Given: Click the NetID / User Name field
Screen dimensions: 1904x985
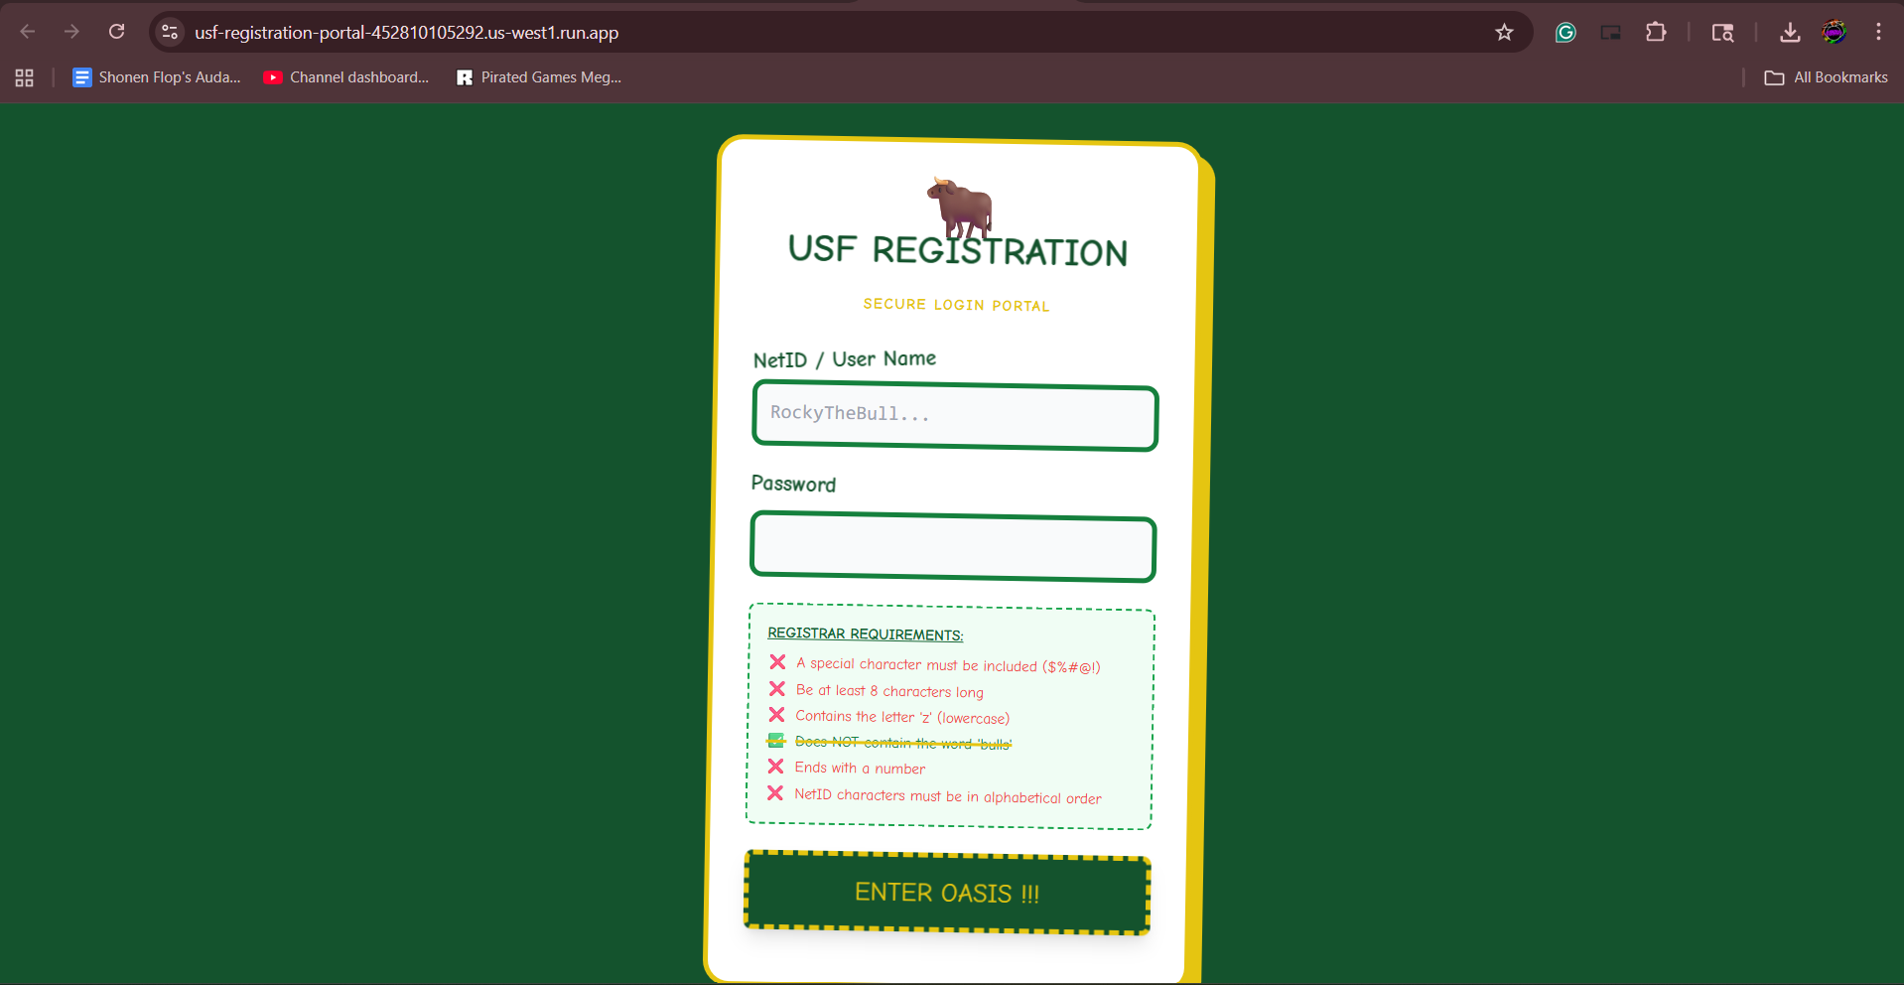Looking at the screenshot, I should click(x=955, y=417).
